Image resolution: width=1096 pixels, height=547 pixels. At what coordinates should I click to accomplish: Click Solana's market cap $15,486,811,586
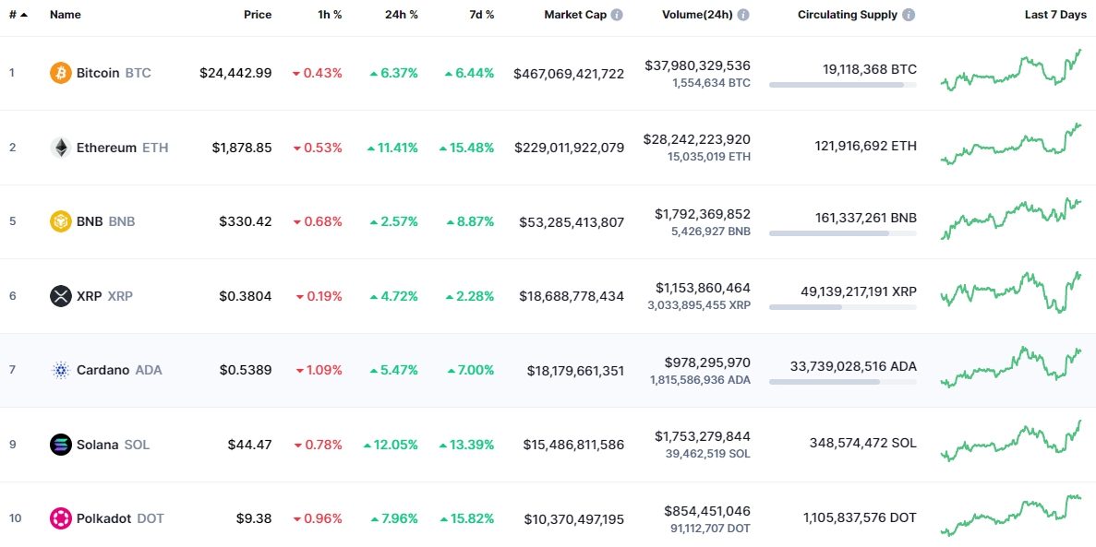[x=574, y=445]
